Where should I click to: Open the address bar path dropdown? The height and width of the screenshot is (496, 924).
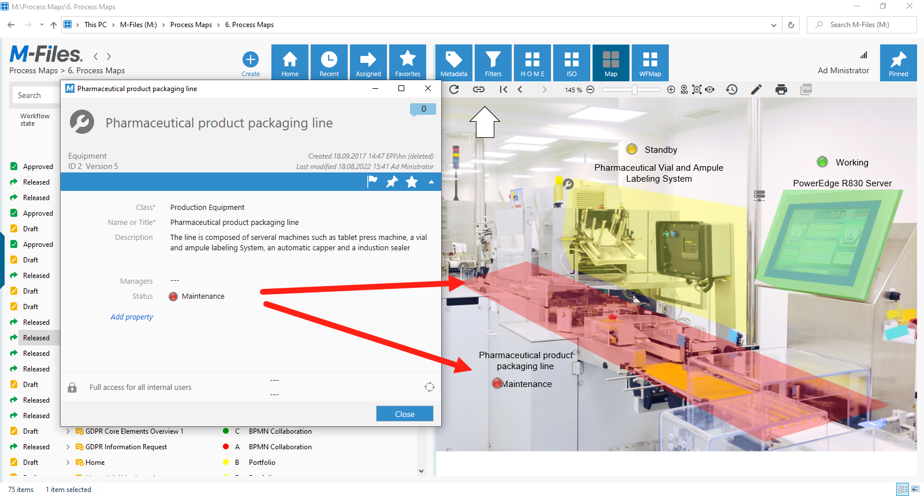[x=773, y=25]
